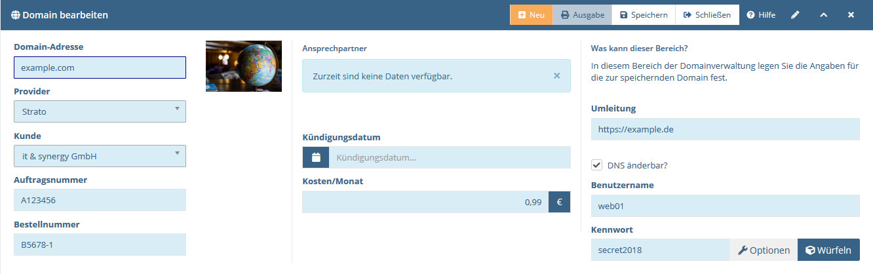Focus the Domain-Adresse input field
Viewport: 873px width, 274px height.
point(100,68)
